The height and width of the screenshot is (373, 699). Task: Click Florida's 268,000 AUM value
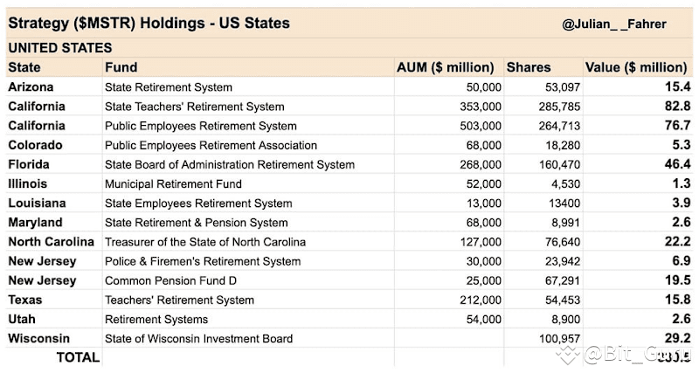479,164
